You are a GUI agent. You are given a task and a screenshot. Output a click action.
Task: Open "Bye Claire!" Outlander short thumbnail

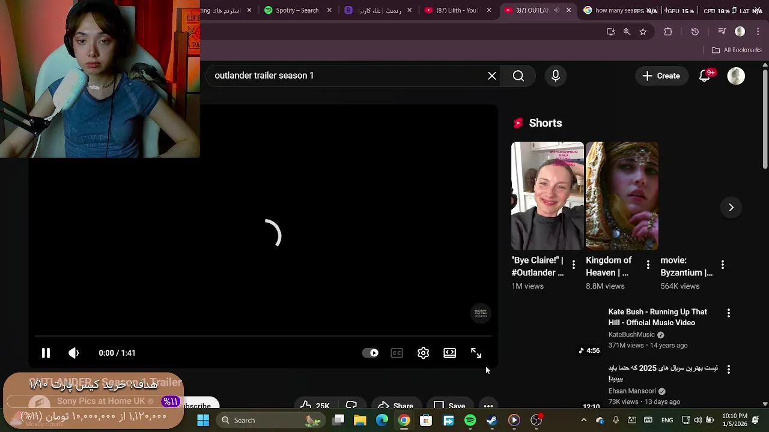tap(547, 196)
